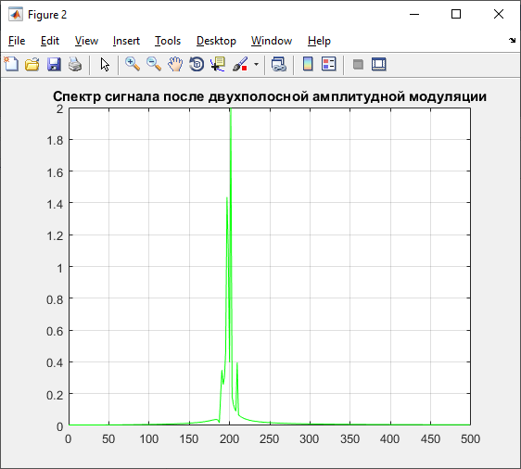This screenshot has height=469, width=521.
Task: Click the New Figure icon
Action: coord(11,64)
